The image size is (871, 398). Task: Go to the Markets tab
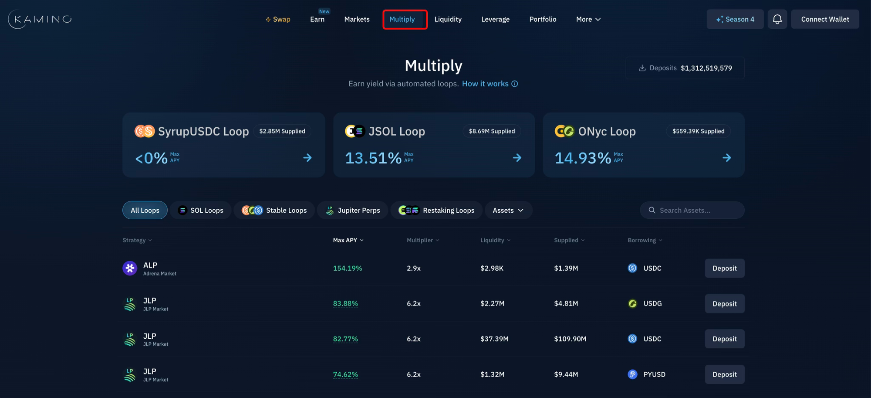point(357,19)
